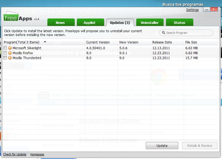
Task: Sort by the Current Version column header
Action: coord(101,42)
